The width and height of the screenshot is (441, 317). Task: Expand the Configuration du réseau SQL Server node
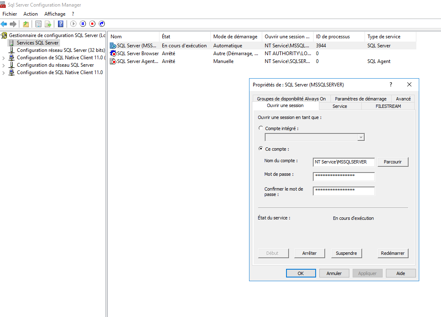tap(4, 65)
